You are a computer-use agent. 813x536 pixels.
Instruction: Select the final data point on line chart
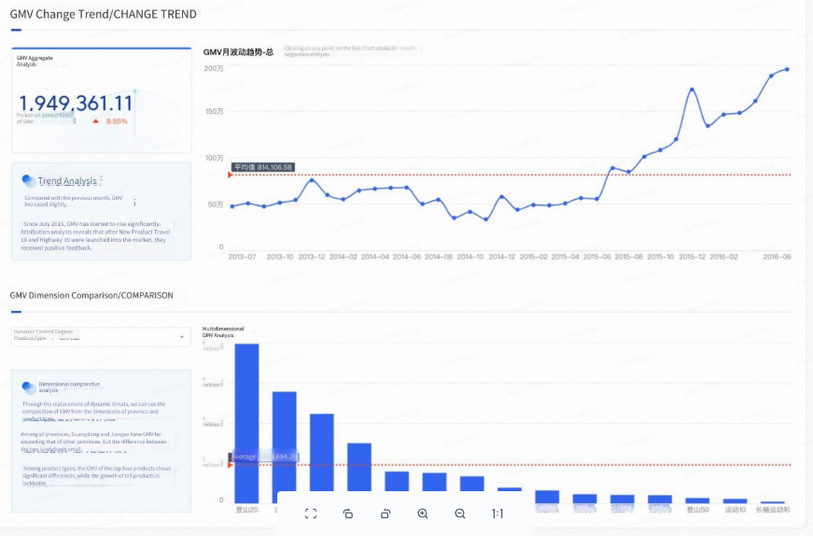(x=787, y=69)
